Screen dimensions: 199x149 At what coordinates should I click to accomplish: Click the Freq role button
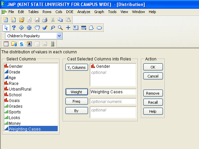pos(77,101)
